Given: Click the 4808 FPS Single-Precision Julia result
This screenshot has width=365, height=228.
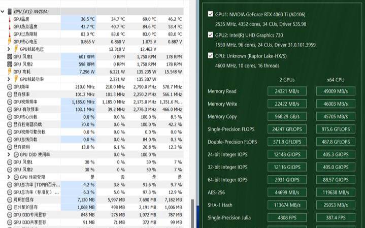Looking at the screenshot, I should point(287,217).
